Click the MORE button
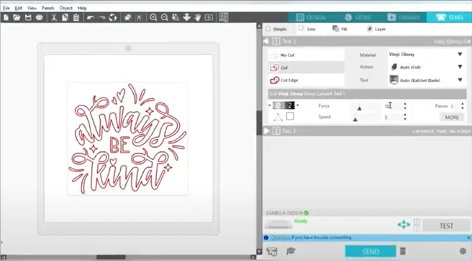 click(452, 118)
